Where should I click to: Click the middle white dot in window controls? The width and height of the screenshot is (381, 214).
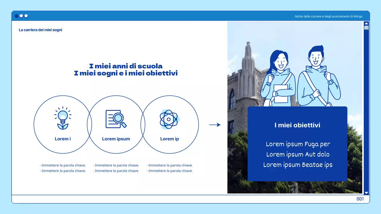point(21,16)
